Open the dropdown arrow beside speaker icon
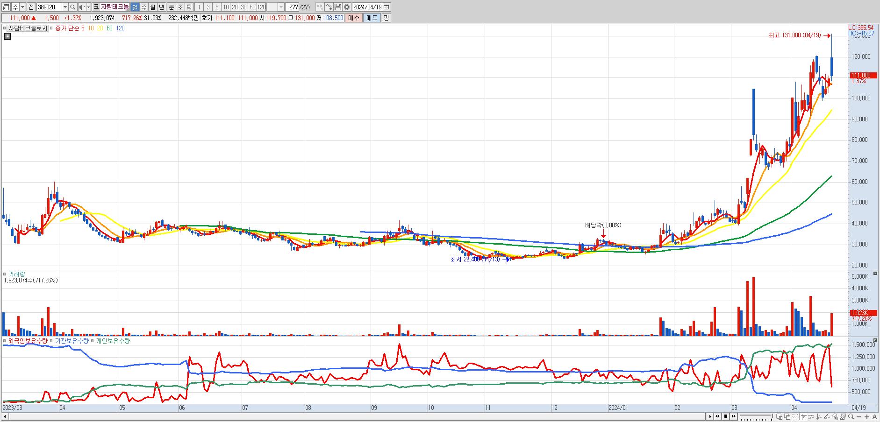The image size is (880, 422). pyautogui.click(x=88, y=7)
